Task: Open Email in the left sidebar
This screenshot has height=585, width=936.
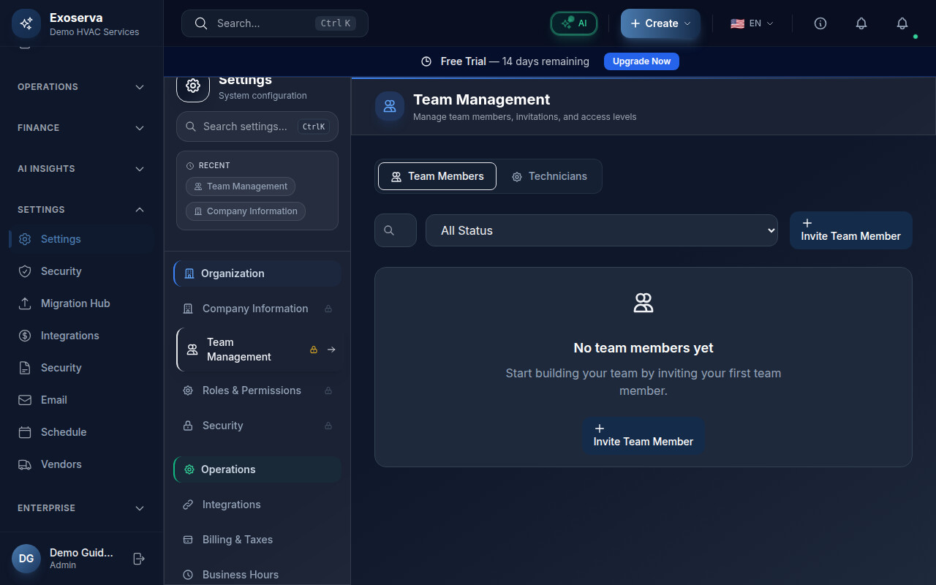Action: 53,400
